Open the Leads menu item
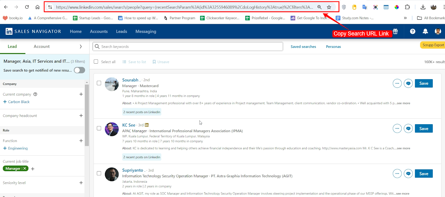 click(x=122, y=31)
